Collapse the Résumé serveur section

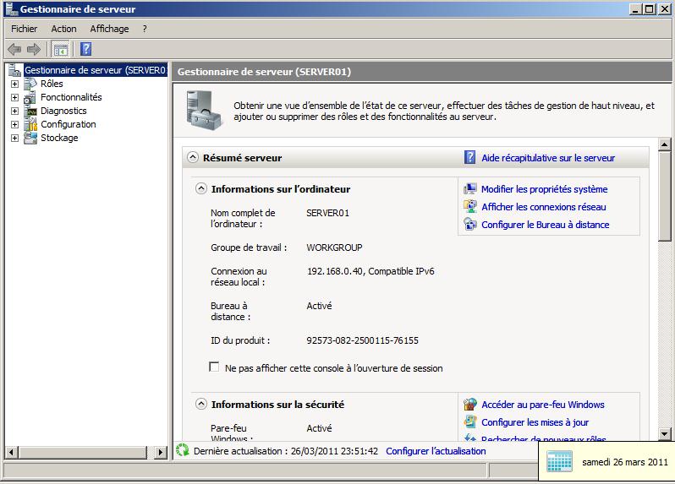pos(193,157)
